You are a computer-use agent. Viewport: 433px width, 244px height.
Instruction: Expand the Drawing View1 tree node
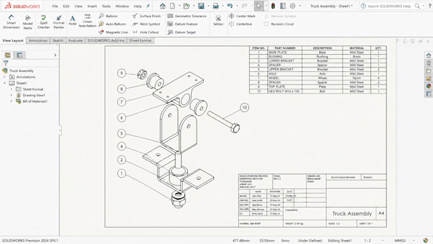(11, 95)
